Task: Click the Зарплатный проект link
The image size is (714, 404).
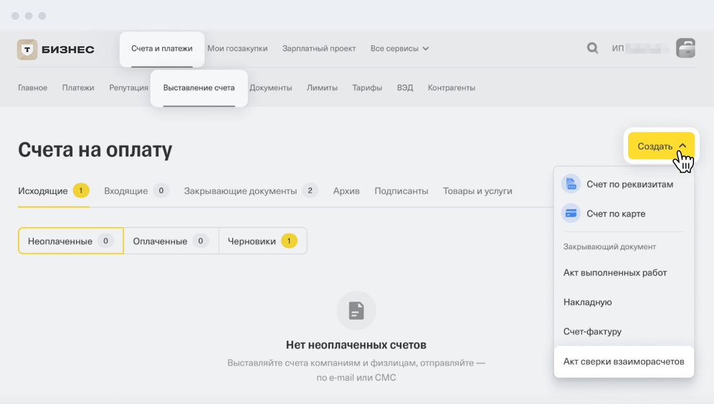Action: [319, 49]
